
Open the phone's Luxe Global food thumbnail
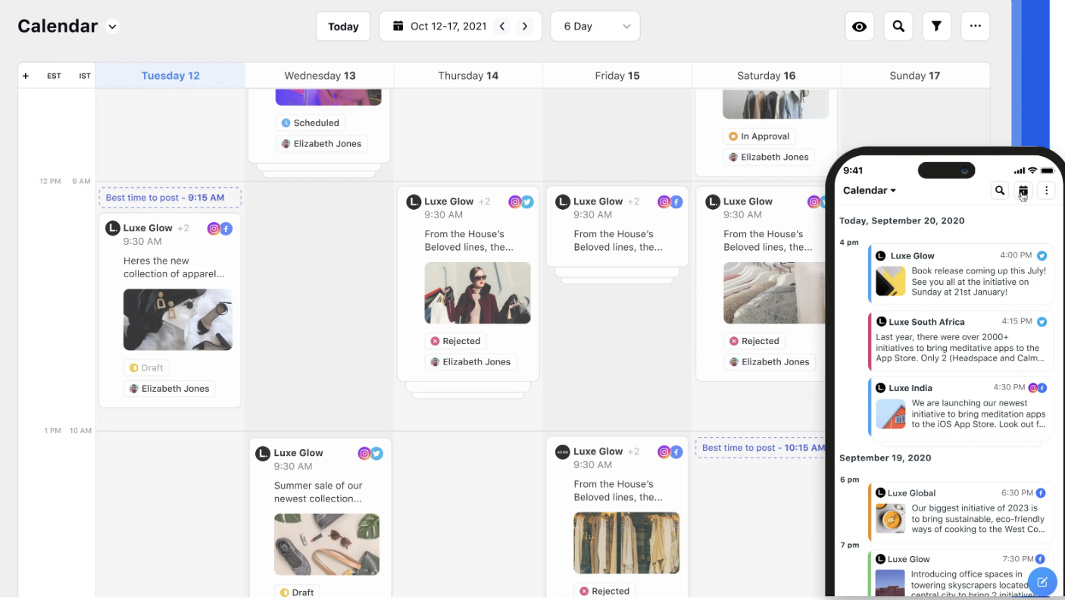click(x=891, y=518)
